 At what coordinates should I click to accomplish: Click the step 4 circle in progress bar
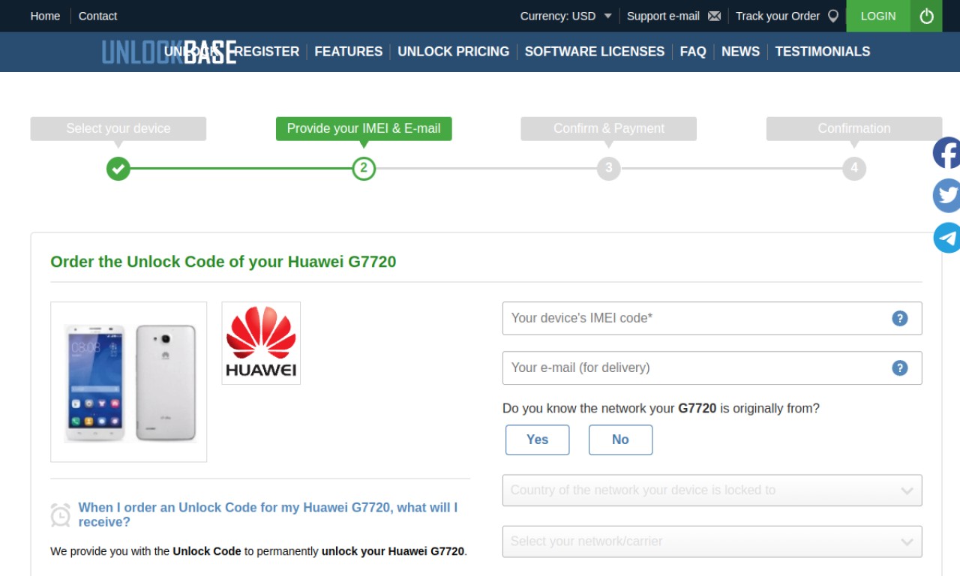tap(854, 168)
